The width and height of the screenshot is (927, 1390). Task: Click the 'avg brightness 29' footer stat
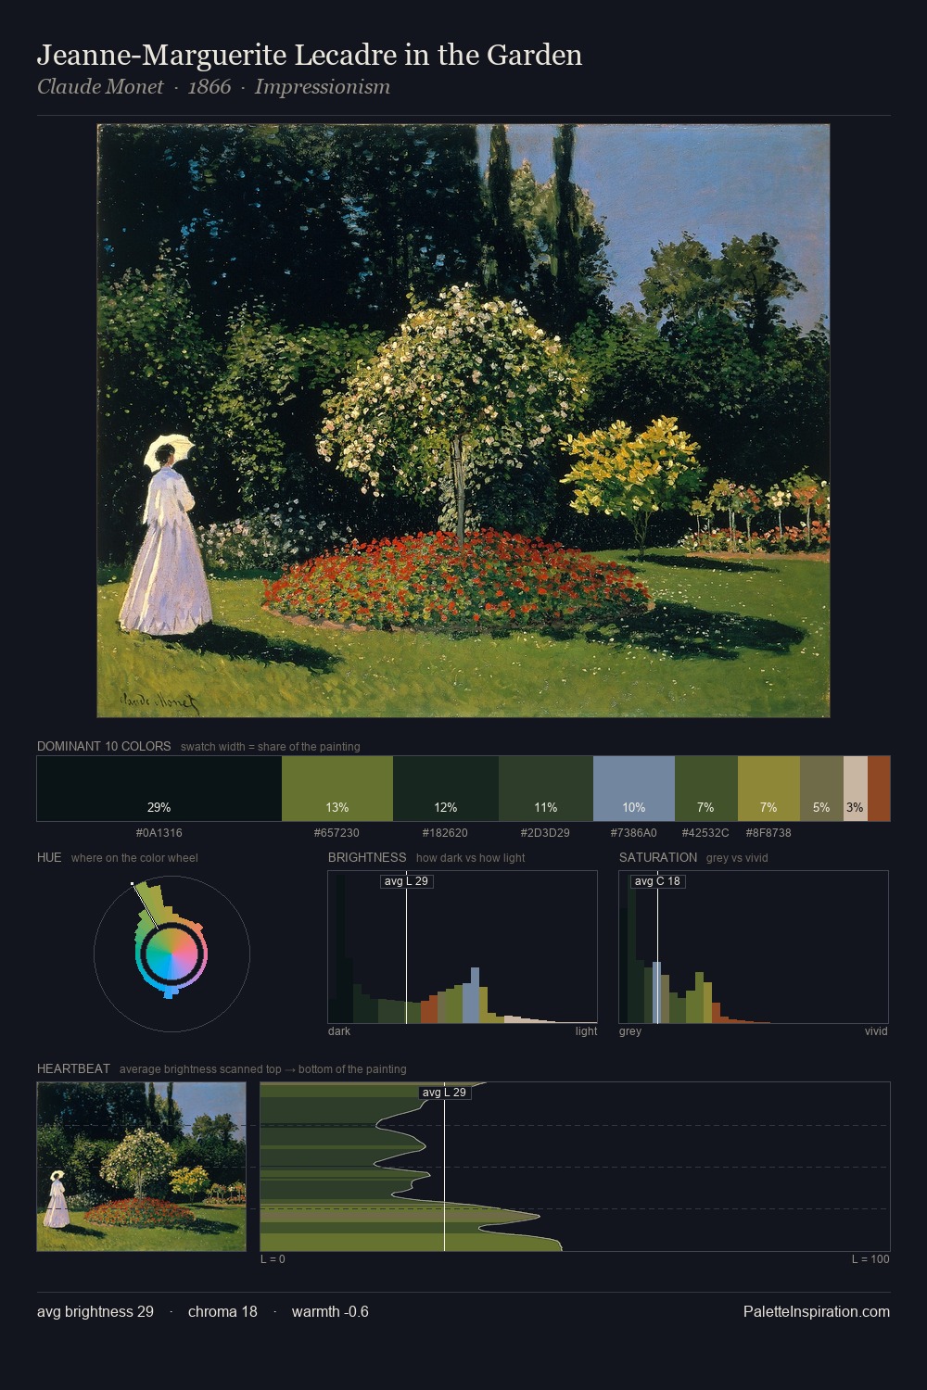[x=95, y=1311]
